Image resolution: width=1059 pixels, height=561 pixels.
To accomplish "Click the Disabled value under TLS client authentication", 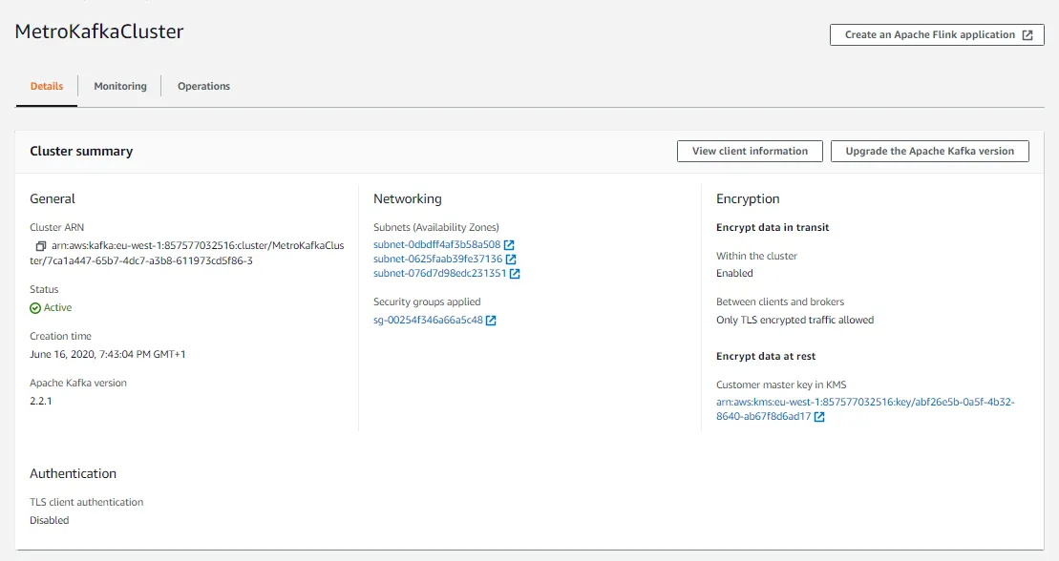I will [x=50, y=521].
